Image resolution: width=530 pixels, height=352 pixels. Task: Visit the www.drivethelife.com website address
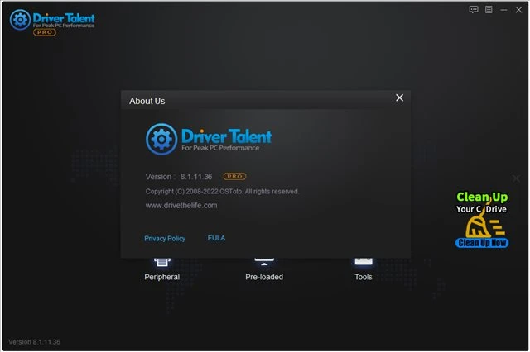point(181,205)
